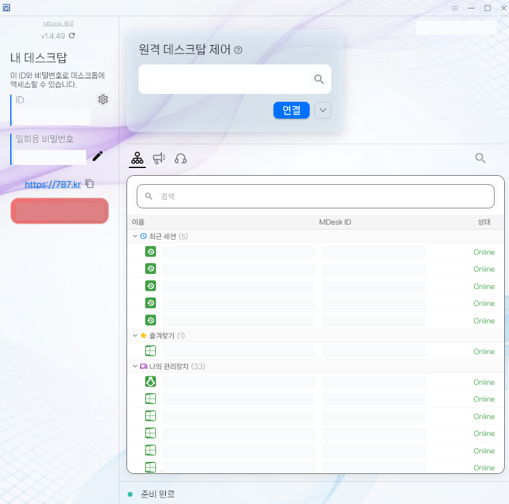Click the MDesk app logo icon
The width and height of the screenshot is (509, 504).
tap(6, 8)
